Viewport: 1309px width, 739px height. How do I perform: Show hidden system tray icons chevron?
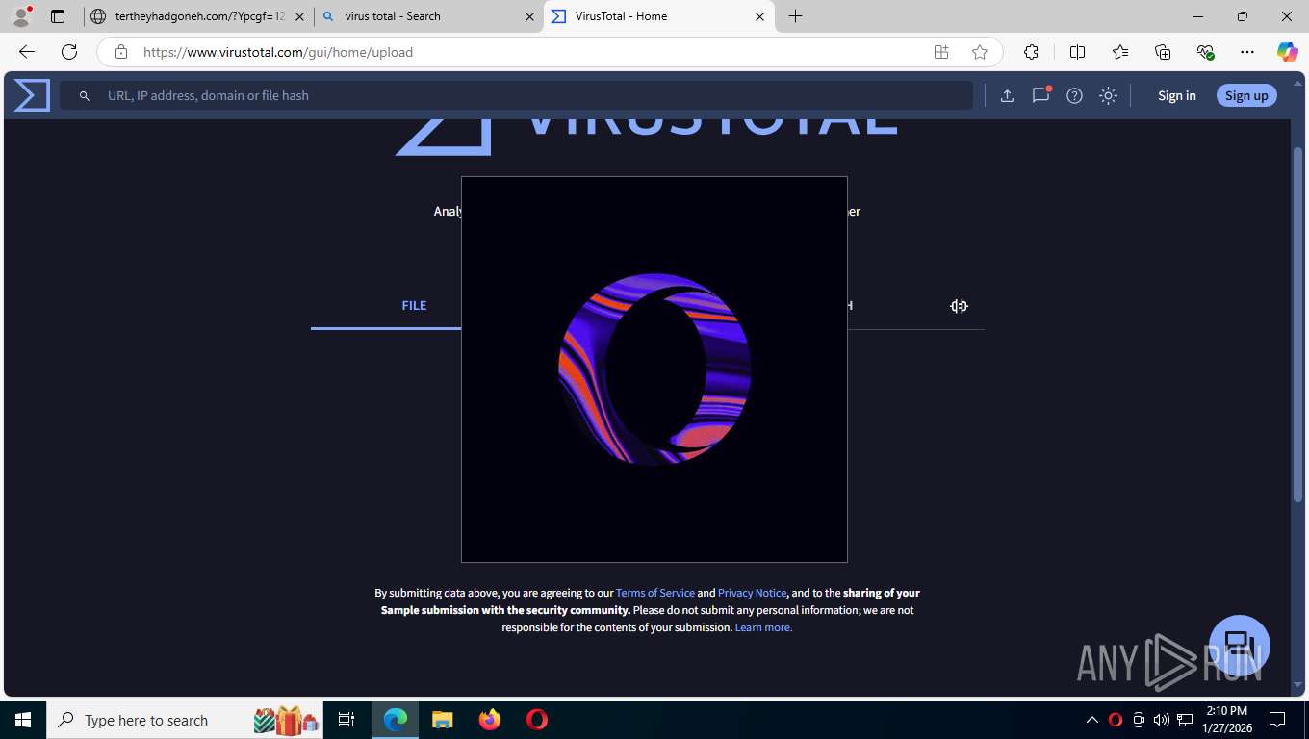pyautogui.click(x=1091, y=720)
